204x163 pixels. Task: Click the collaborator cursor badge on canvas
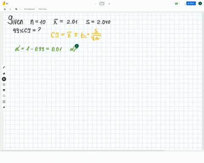(x=76, y=46)
